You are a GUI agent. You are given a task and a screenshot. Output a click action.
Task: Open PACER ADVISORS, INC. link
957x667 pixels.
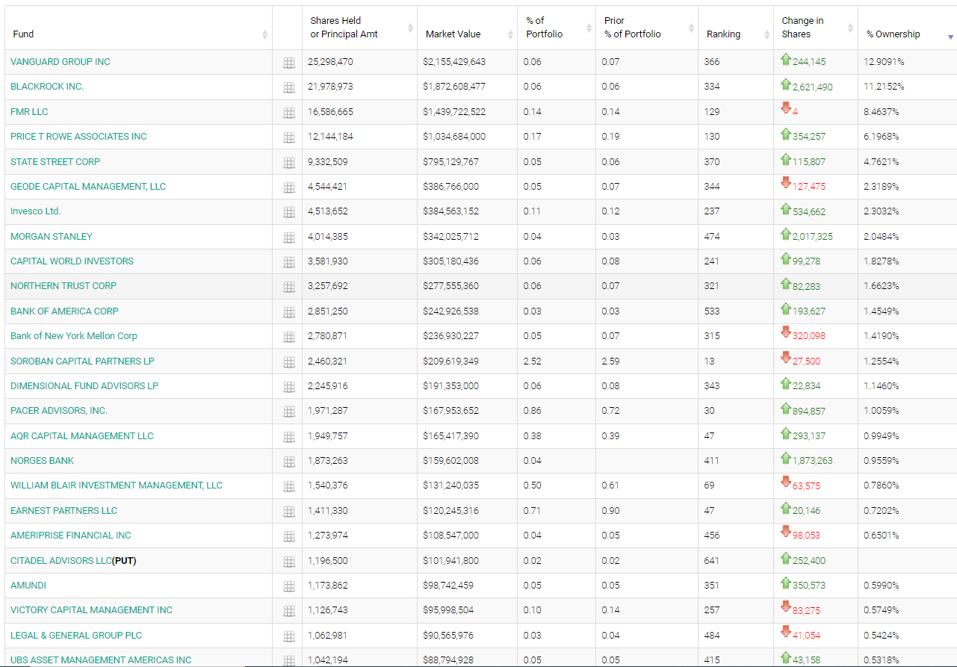[59, 411]
